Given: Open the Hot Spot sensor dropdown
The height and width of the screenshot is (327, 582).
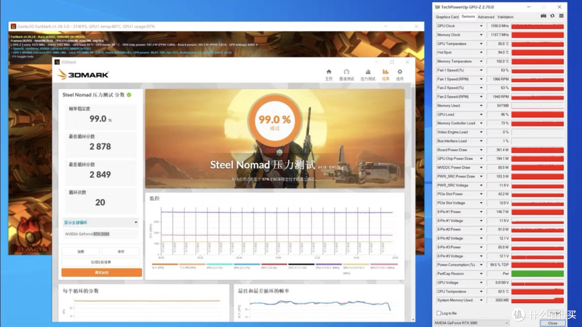Looking at the screenshot, I should 481,53.
